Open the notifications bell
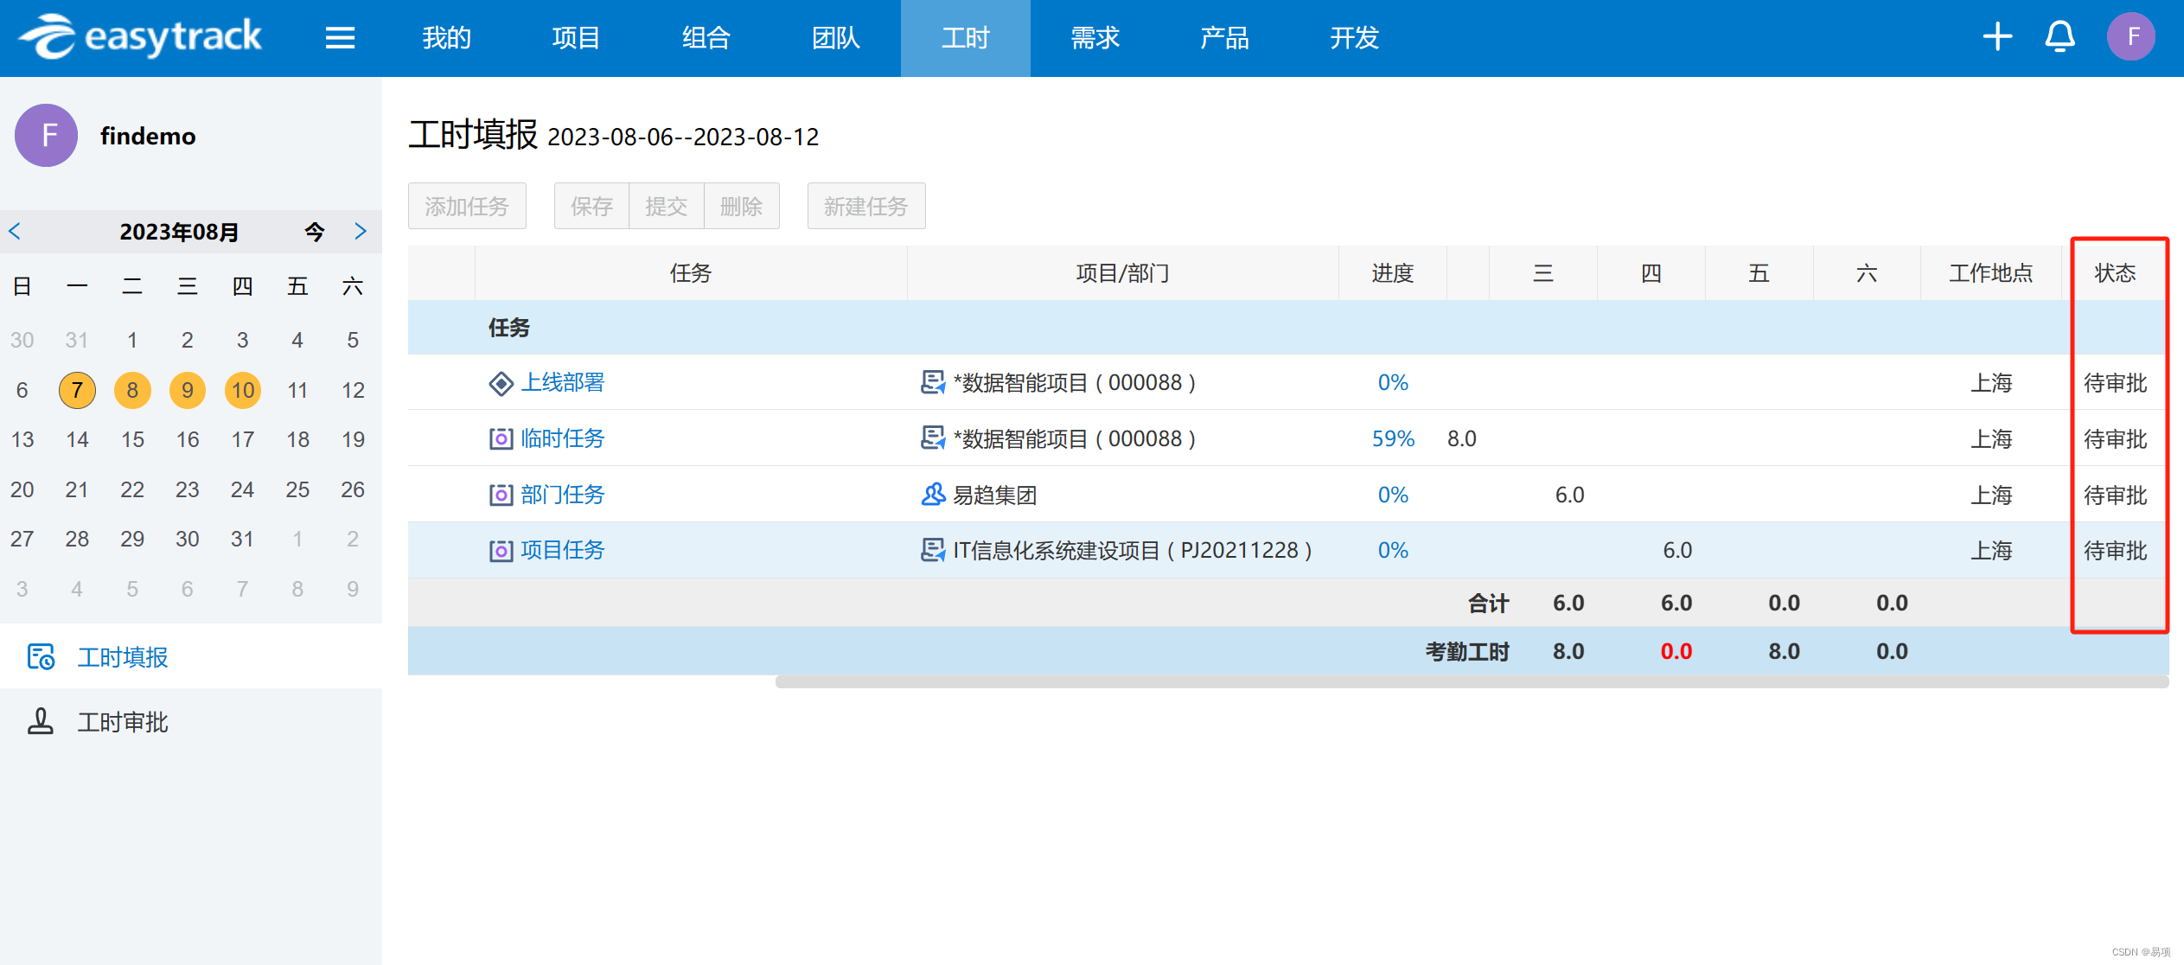 (x=2059, y=36)
